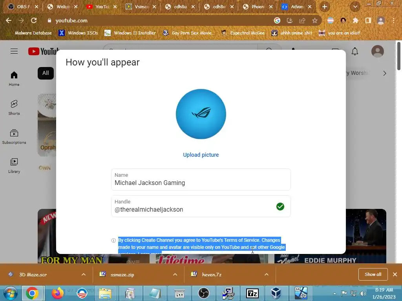
Task: Open 7-Zip from the taskbar
Action: click(x=252, y=293)
